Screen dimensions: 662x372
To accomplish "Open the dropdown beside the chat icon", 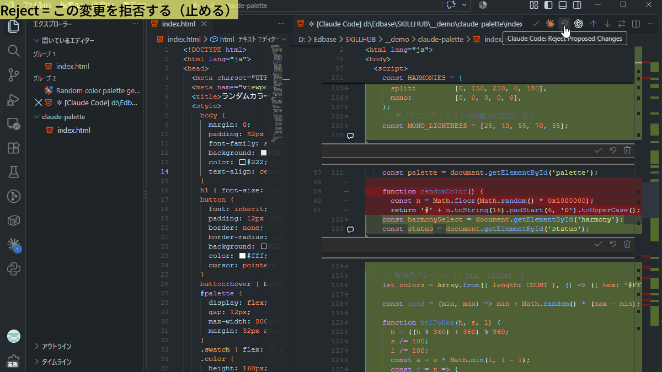I will pyautogui.click(x=465, y=5).
